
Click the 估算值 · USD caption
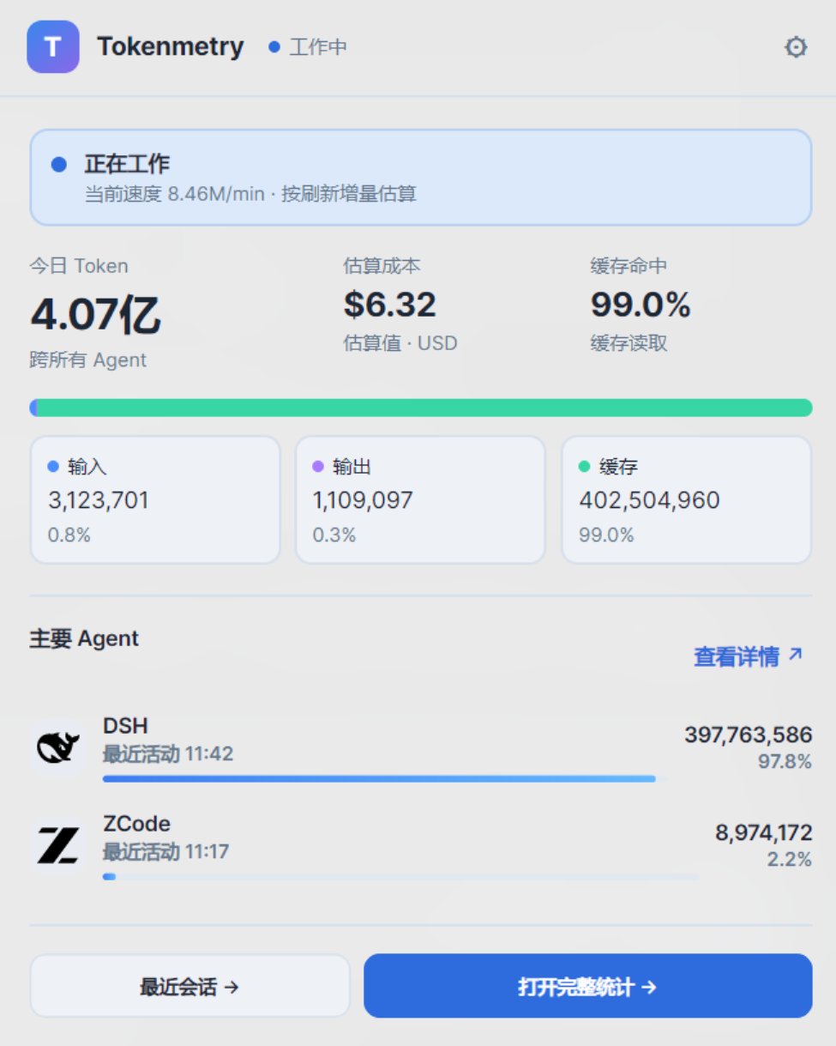tap(400, 343)
